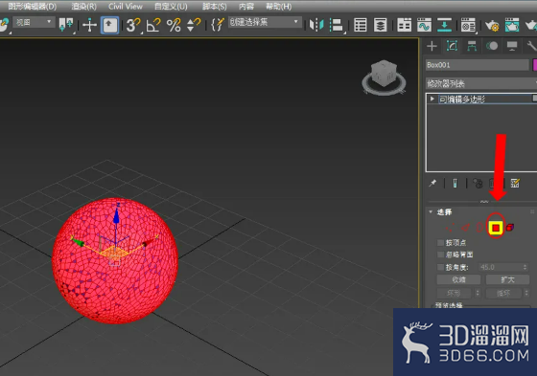Image resolution: width=537 pixels, height=376 pixels.
Task: Select the Edge sub-object level icon
Action: point(465,228)
